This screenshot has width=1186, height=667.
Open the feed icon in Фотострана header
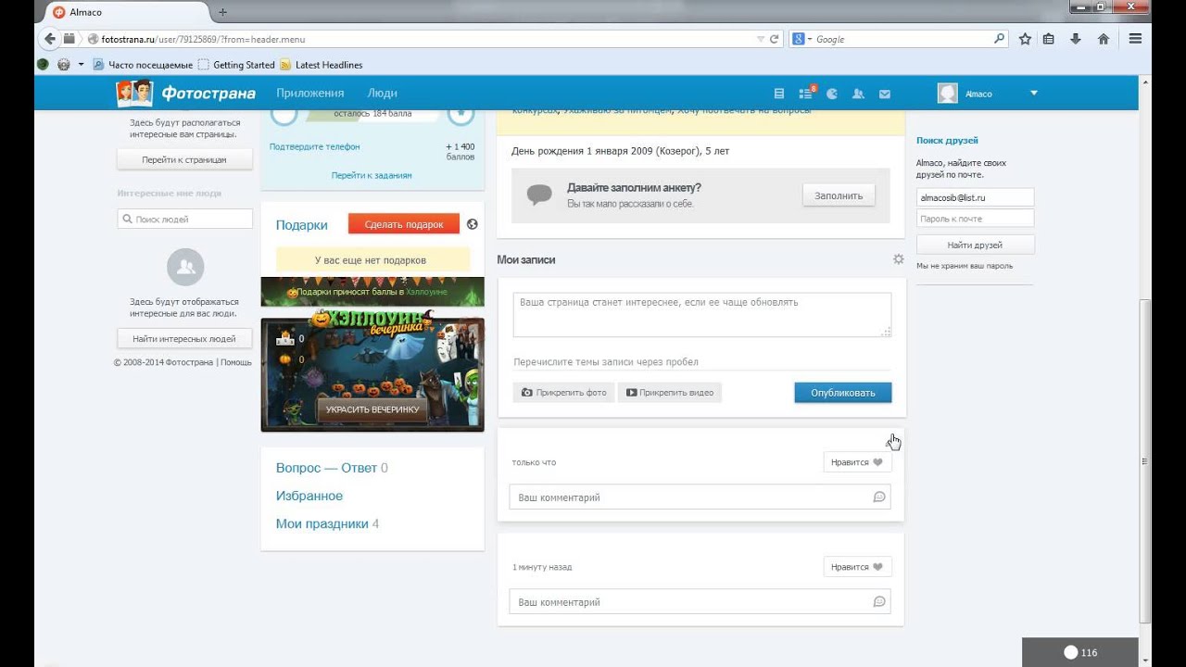pos(778,94)
